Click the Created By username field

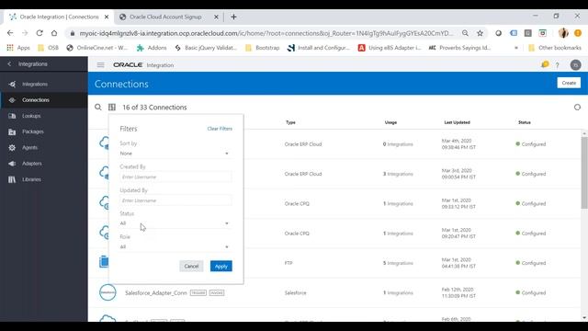(175, 177)
